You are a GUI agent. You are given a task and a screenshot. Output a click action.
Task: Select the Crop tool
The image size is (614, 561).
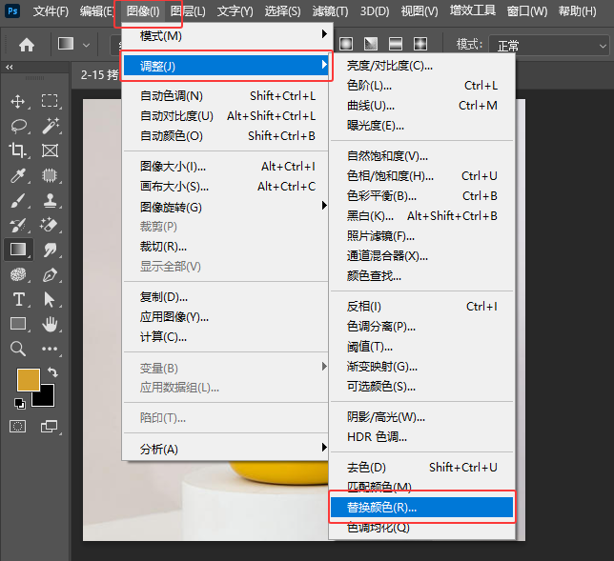tap(17, 150)
